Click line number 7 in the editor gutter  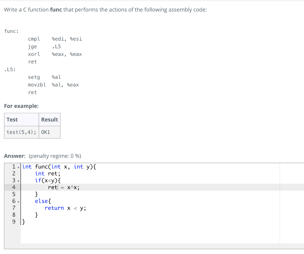point(14,208)
